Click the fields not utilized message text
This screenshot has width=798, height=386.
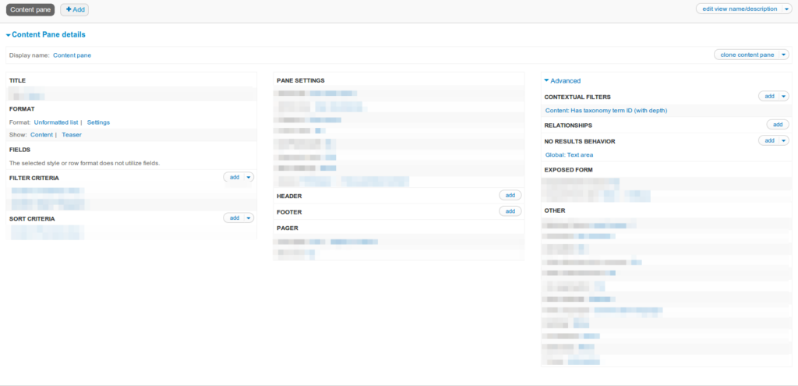tap(84, 163)
